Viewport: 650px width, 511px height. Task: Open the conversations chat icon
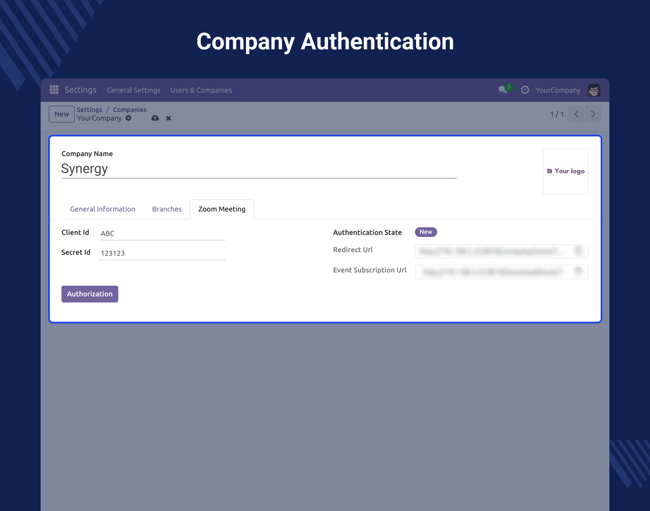(503, 90)
